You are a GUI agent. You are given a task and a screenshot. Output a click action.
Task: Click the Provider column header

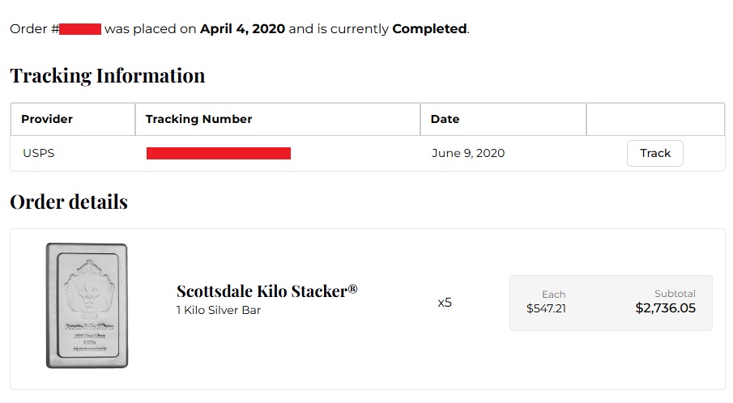tap(47, 119)
